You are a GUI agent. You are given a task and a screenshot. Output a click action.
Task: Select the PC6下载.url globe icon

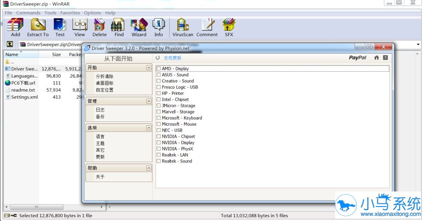pos(8,83)
